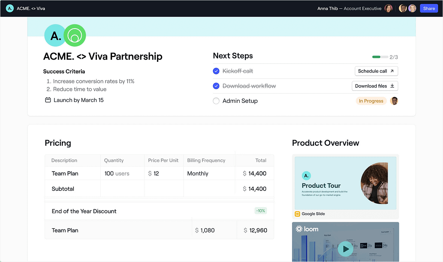Click the 'Quantity' column header

point(114,160)
